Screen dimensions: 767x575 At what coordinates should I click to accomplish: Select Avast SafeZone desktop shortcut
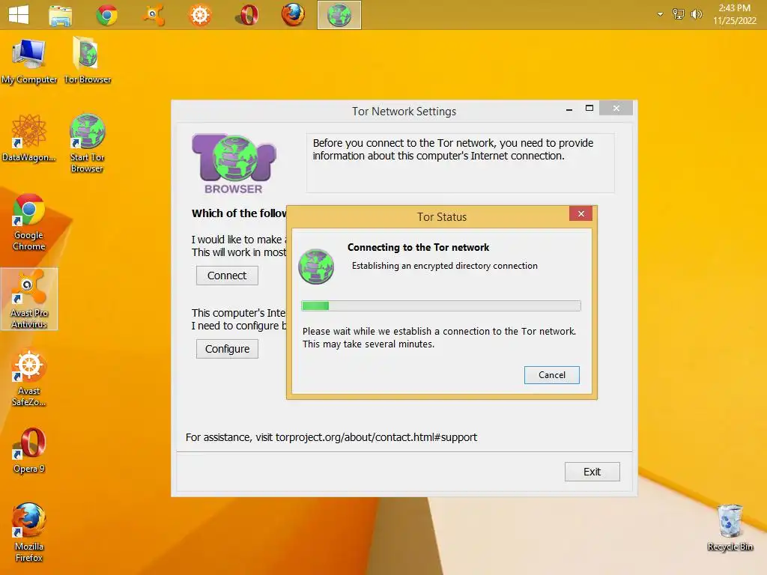pos(29,378)
